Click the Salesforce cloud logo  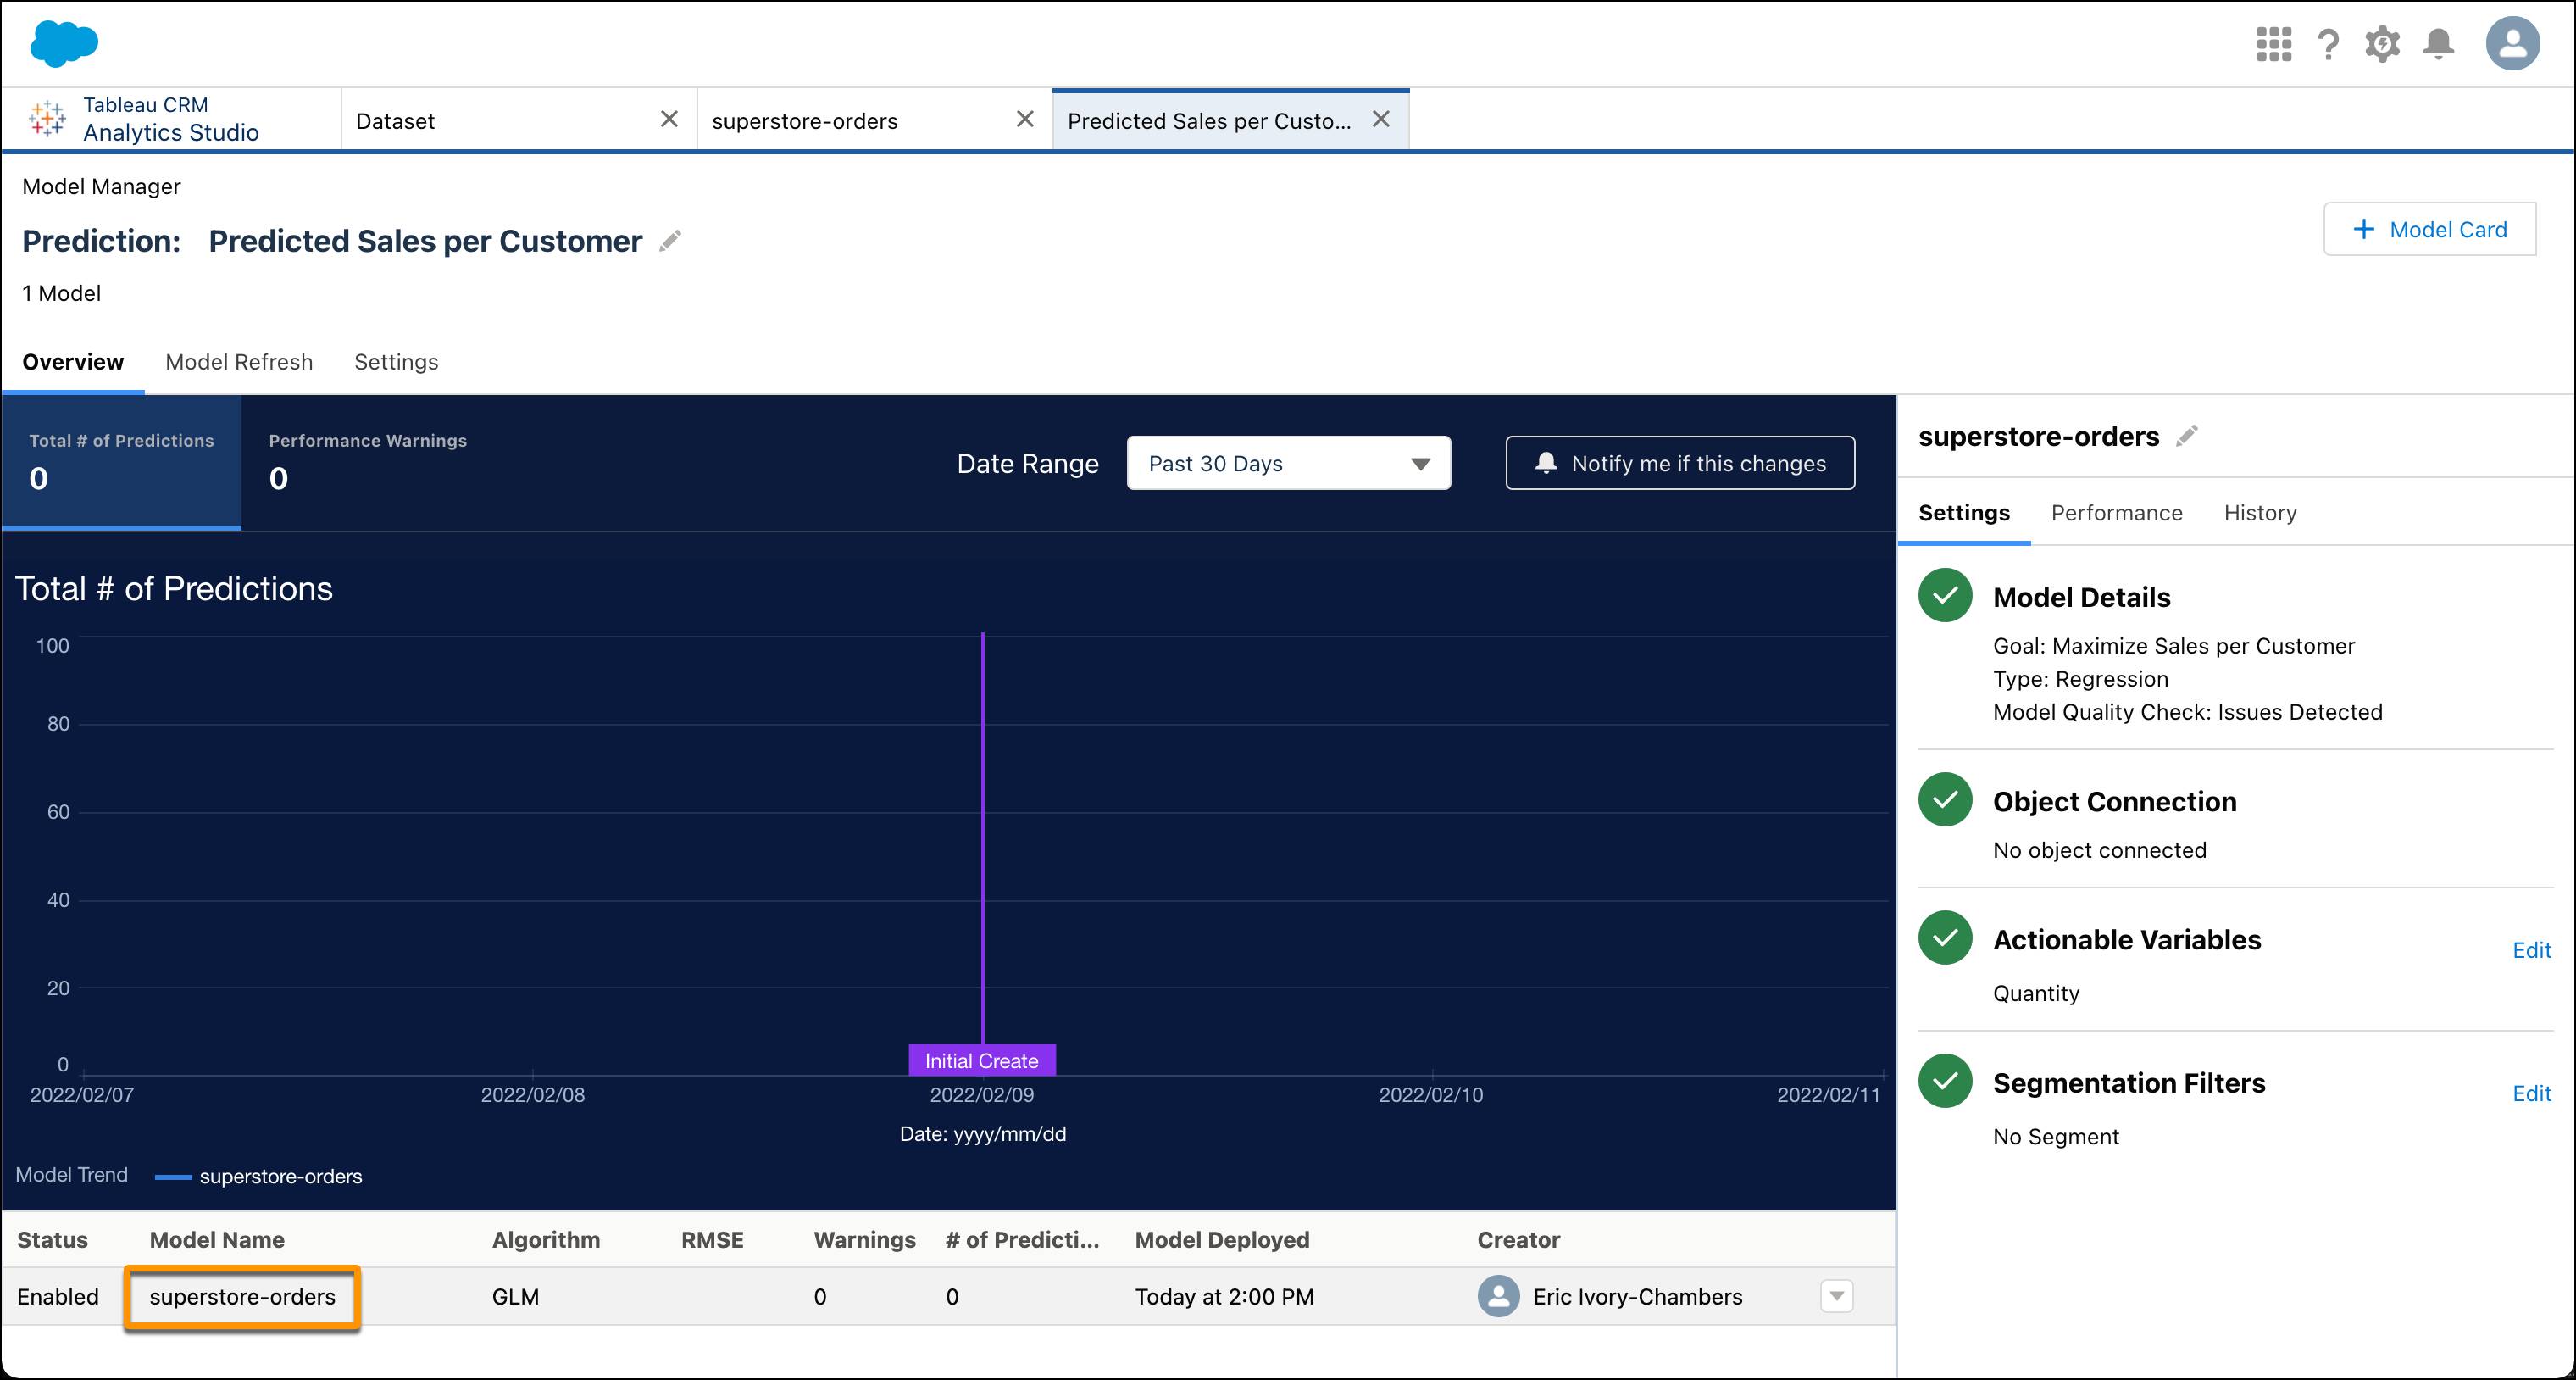click(x=64, y=43)
